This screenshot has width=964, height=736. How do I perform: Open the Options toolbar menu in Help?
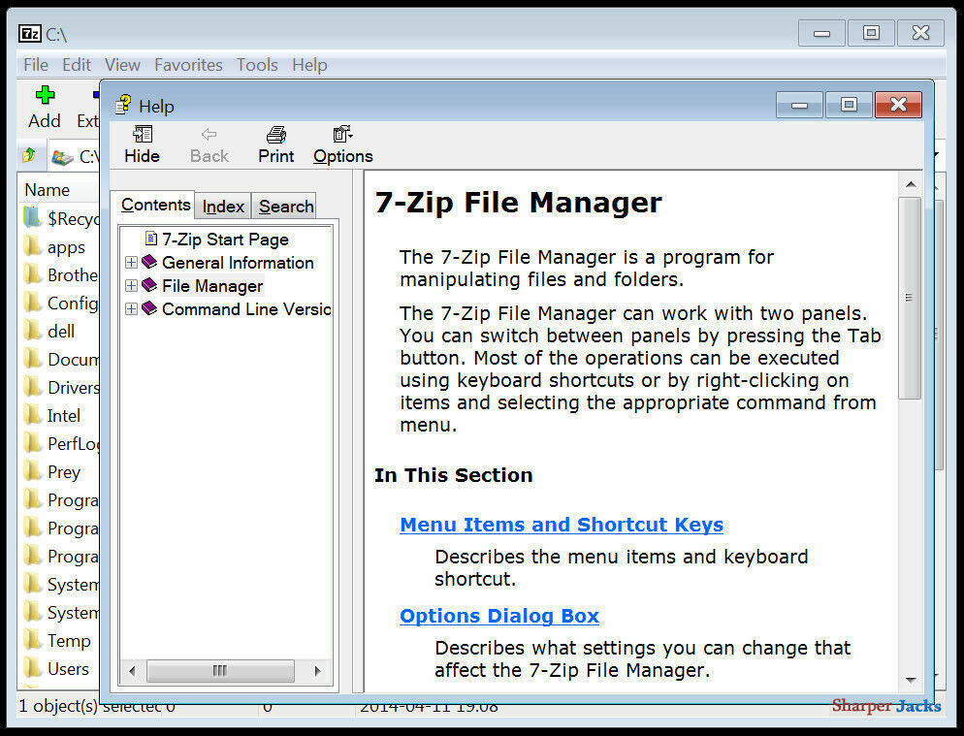point(343,145)
